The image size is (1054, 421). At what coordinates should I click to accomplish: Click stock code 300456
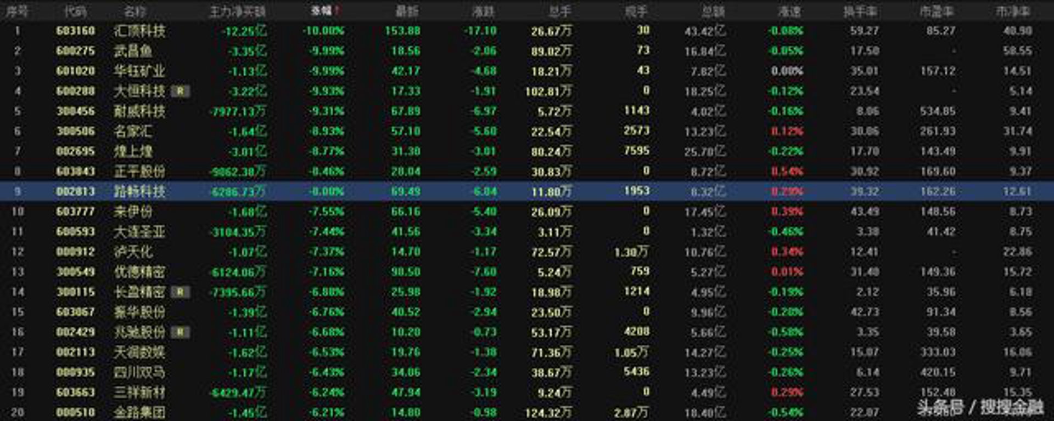coord(76,111)
